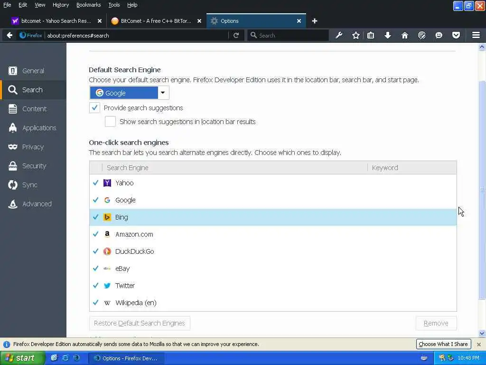Uncheck Twitter one-click search engine
This screenshot has height=365, width=486.
96,285
